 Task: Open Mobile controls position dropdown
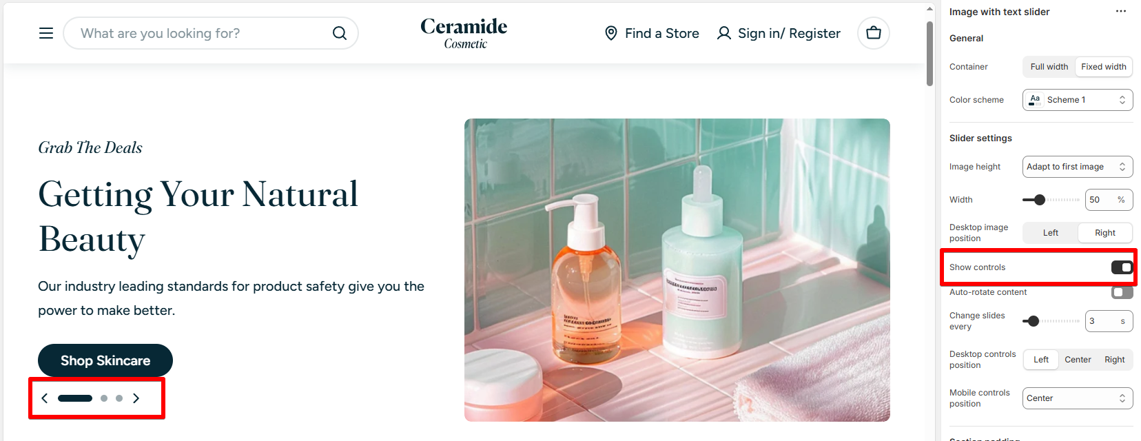[1078, 398]
